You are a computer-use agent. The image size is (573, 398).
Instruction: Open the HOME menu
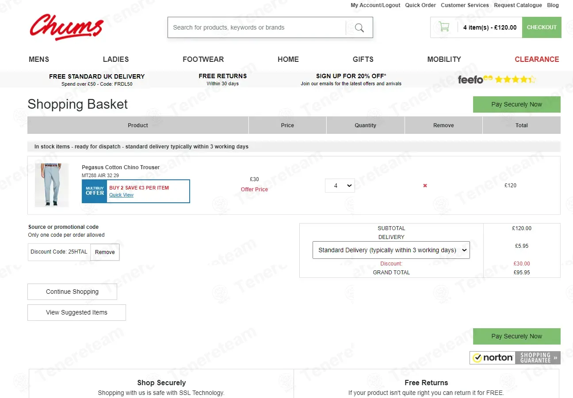pos(288,59)
